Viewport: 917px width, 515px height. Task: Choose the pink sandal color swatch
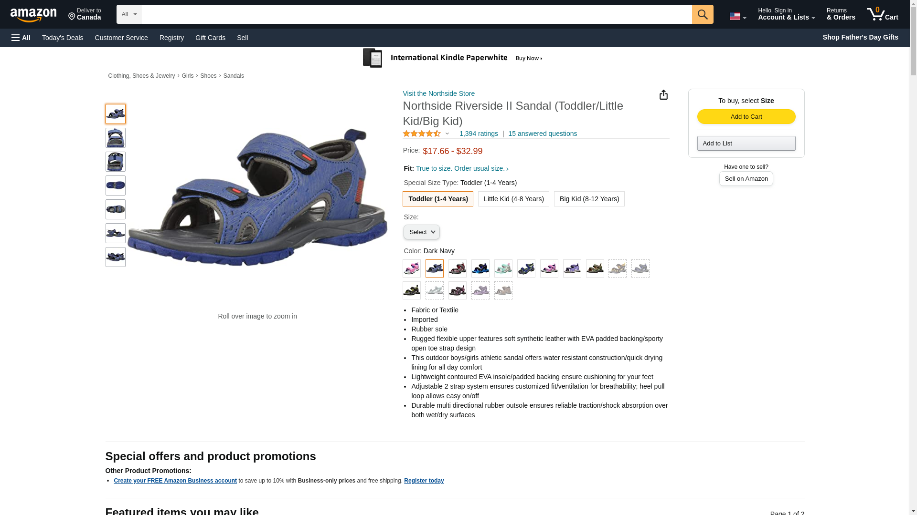click(x=411, y=268)
